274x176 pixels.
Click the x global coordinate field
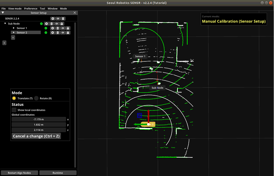(x=39, y=119)
